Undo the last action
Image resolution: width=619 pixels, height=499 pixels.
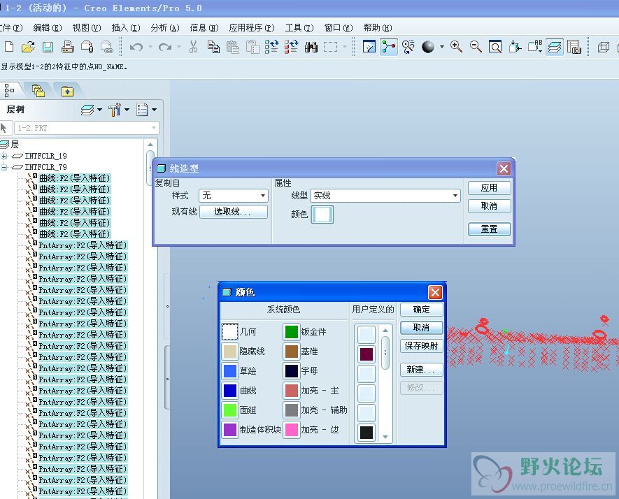point(136,48)
